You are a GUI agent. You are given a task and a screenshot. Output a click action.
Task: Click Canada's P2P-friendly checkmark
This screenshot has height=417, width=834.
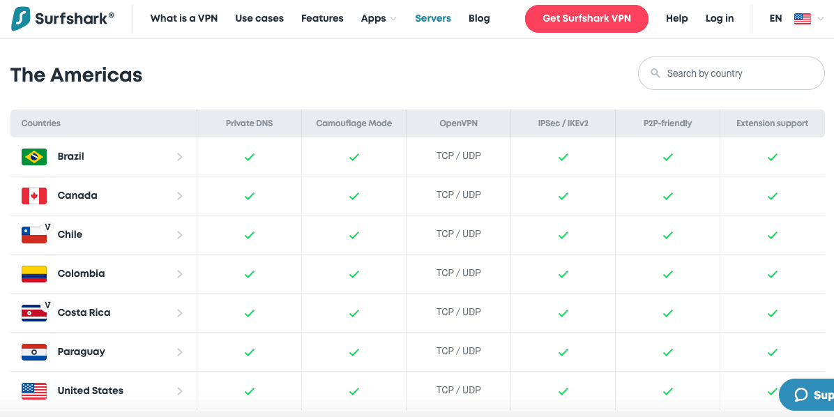668,196
